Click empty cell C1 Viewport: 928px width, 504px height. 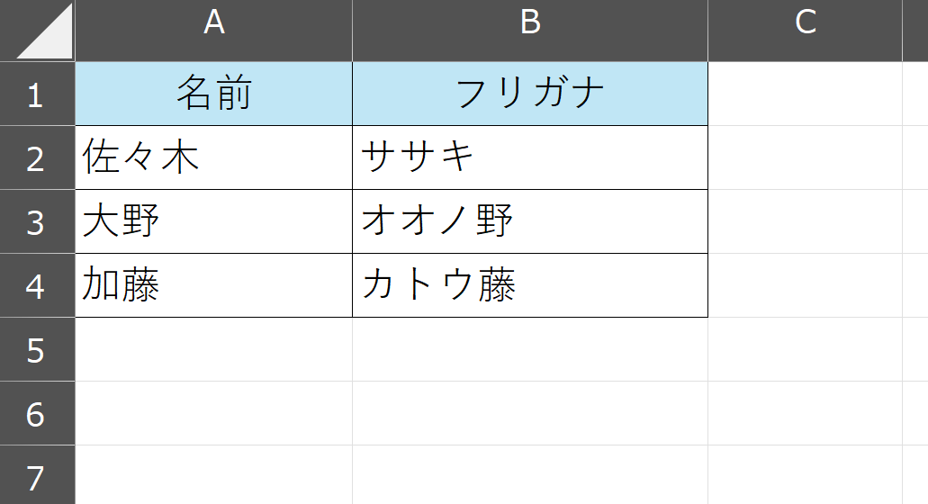pos(805,94)
